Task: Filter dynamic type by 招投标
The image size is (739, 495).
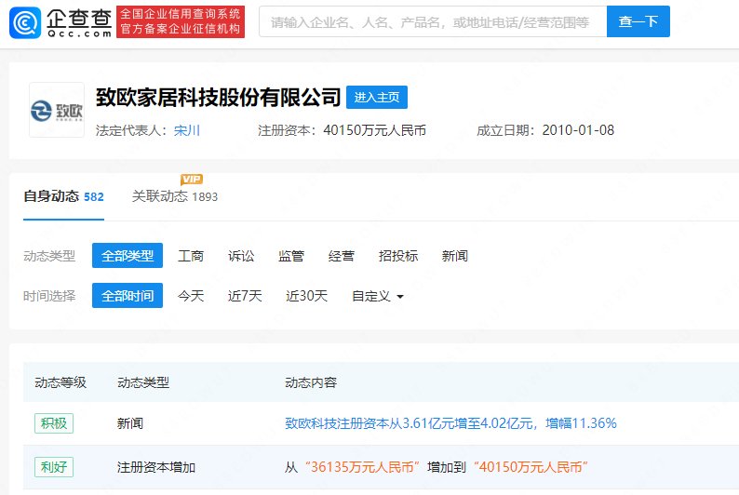Action: pos(398,256)
